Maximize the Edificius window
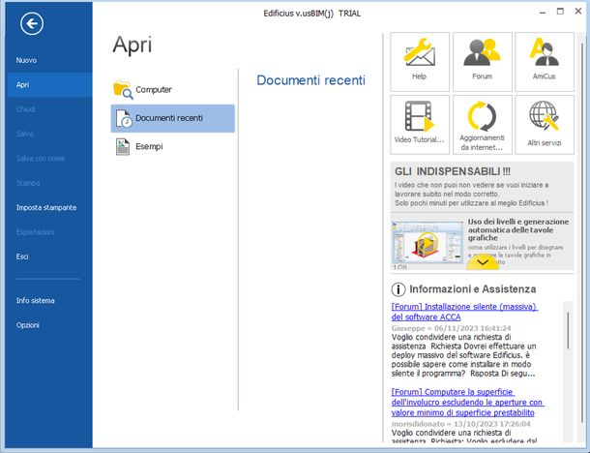The height and width of the screenshot is (453, 590). pos(560,12)
